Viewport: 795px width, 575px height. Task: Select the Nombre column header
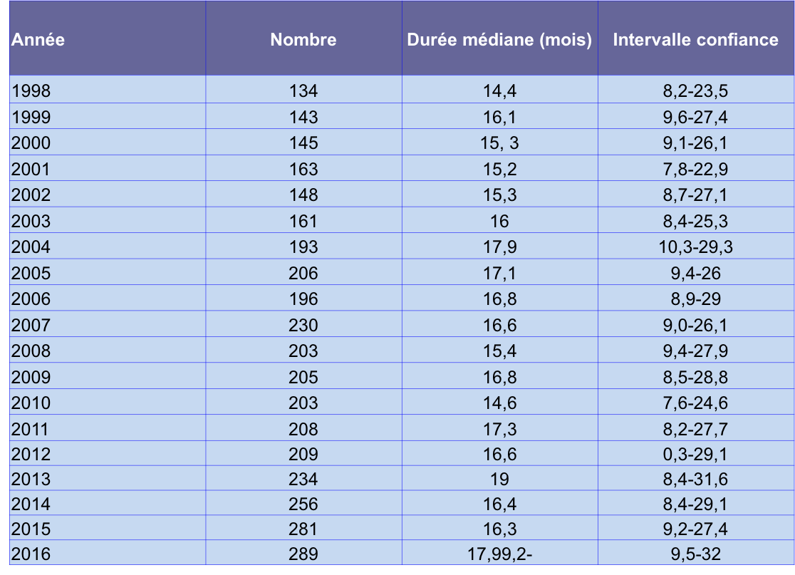(303, 40)
